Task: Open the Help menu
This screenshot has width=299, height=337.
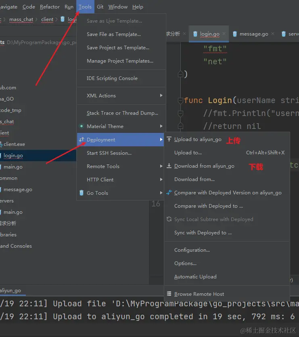Action: tap(138, 7)
